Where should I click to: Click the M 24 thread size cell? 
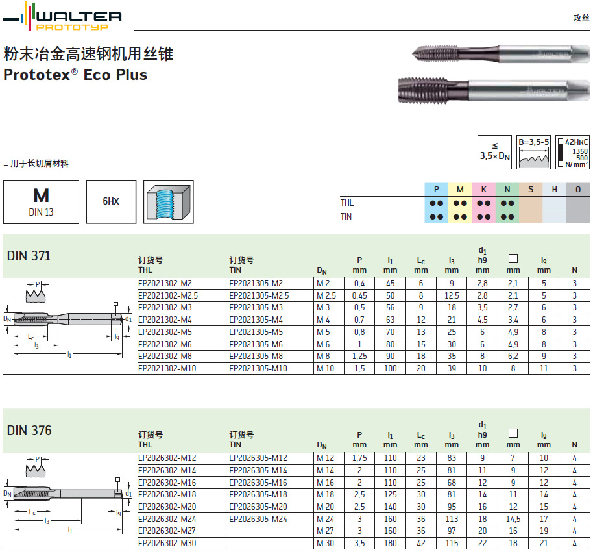(325, 519)
